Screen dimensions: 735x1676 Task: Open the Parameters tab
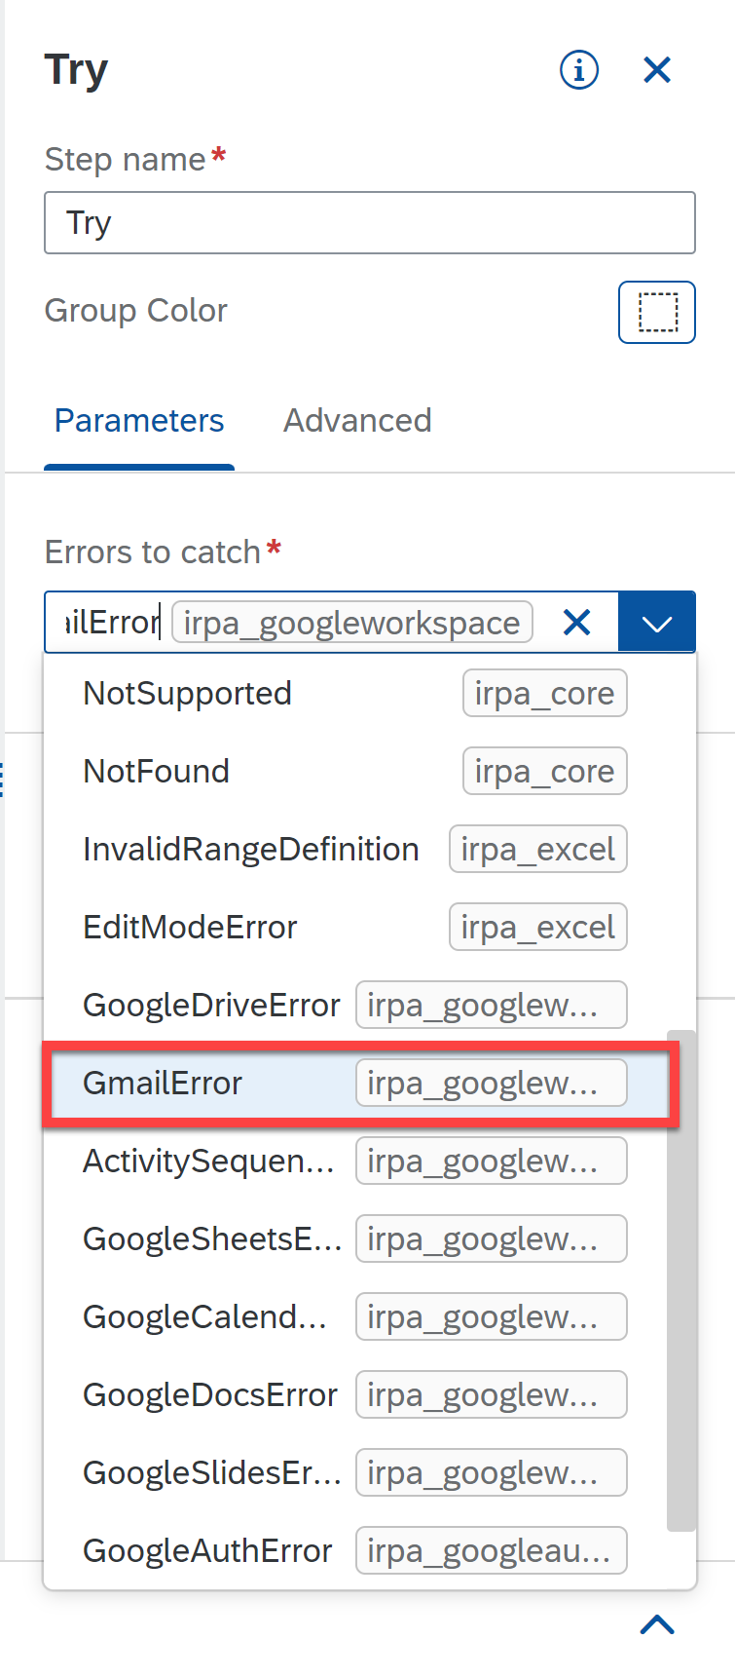(139, 420)
